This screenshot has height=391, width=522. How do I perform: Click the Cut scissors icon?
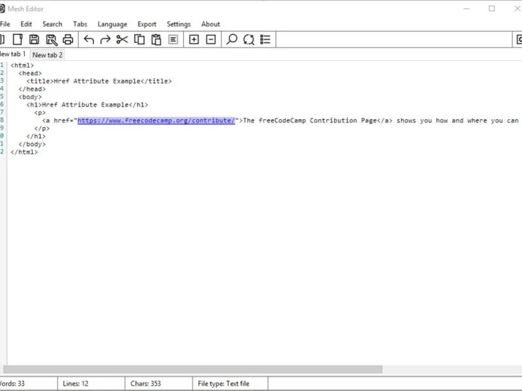pos(122,40)
